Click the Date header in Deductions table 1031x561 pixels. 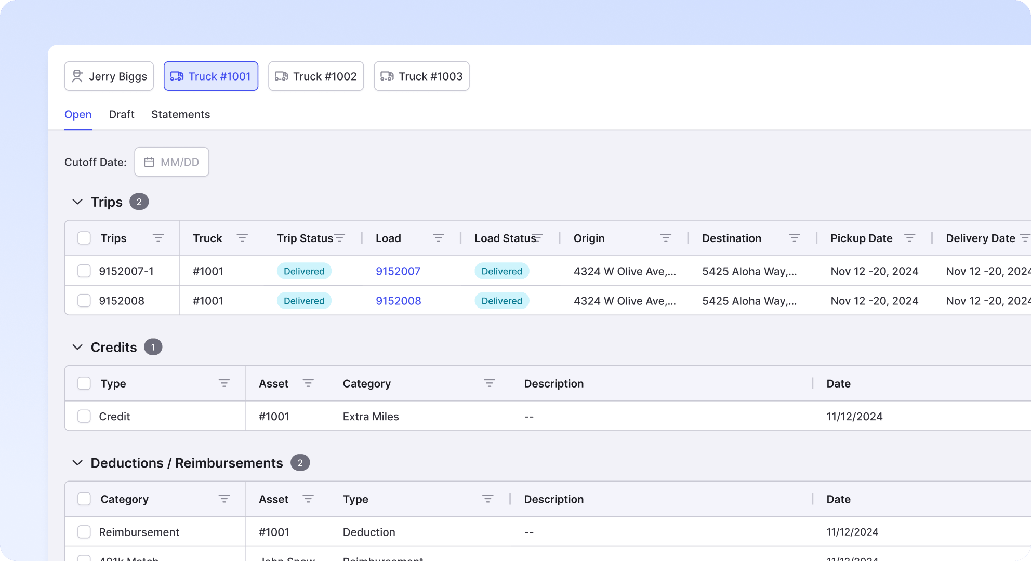(x=839, y=499)
